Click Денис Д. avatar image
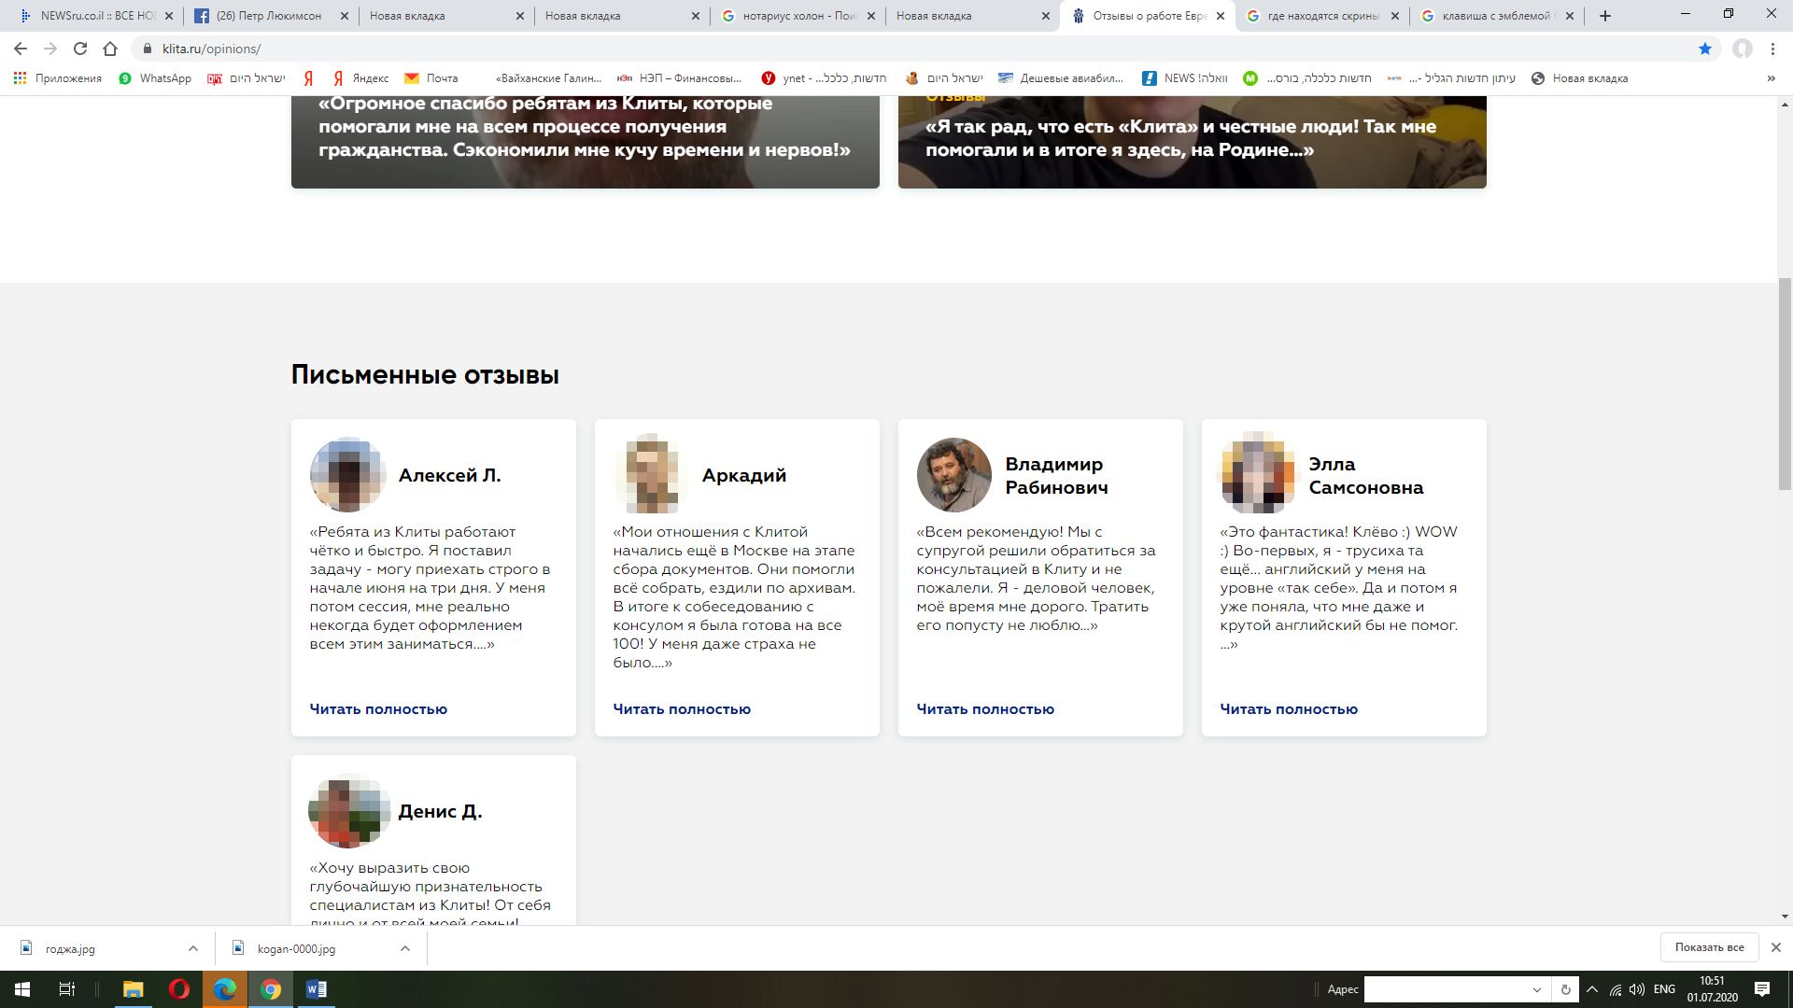 coord(347,811)
